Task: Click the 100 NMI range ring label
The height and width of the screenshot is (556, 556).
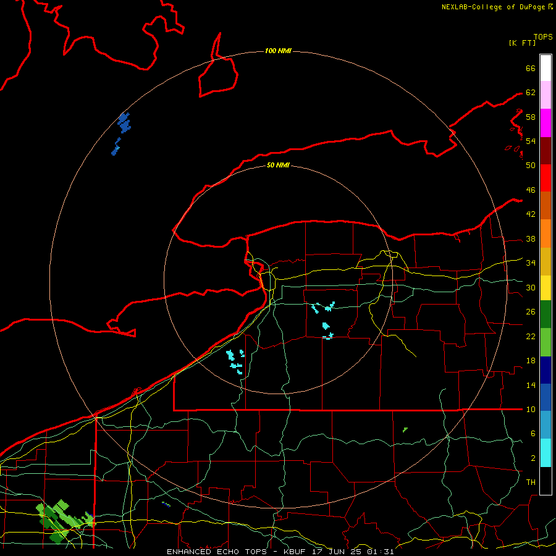Action: pyautogui.click(x=278, y=51)
